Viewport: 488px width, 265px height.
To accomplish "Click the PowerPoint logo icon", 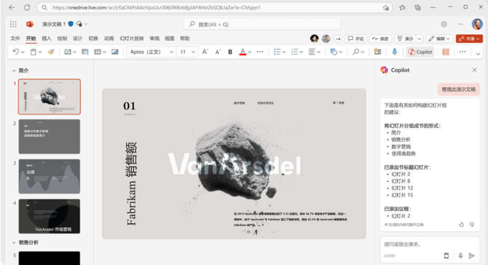I will coord(30,24).
